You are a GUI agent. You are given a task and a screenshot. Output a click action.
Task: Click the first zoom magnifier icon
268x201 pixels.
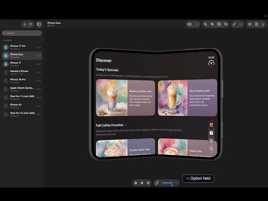(x=206, y=24)
